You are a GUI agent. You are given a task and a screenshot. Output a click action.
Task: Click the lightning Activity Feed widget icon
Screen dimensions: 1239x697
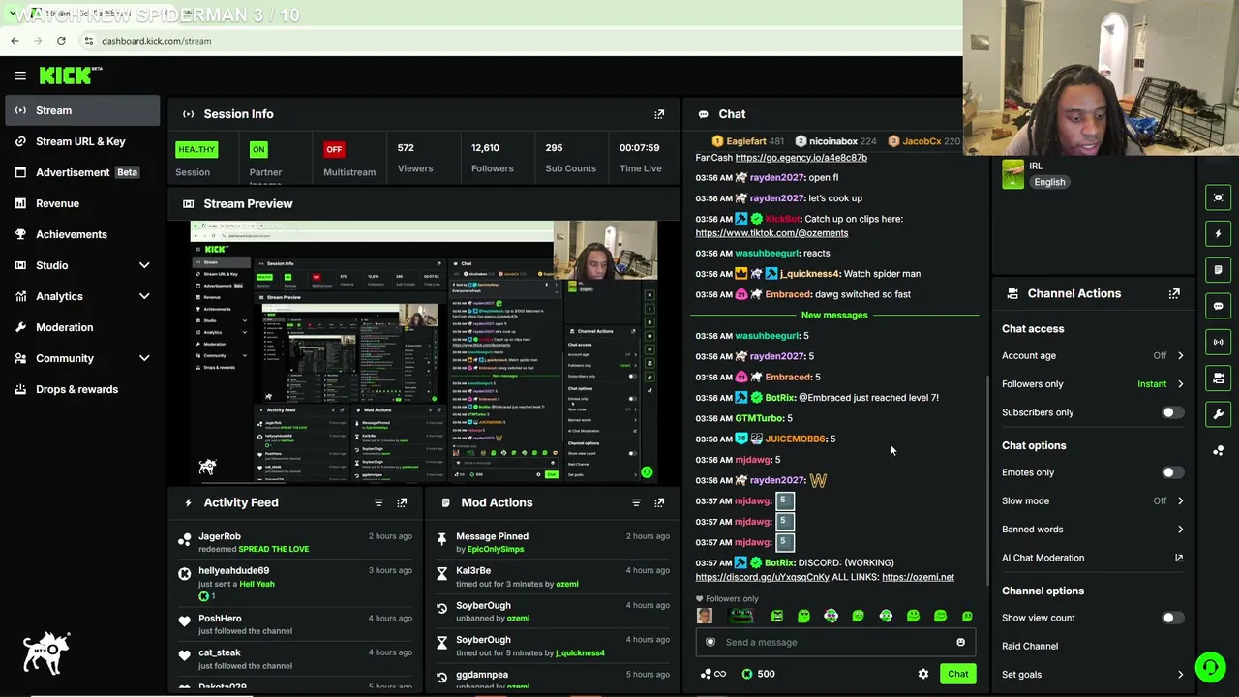(x=1219, y=233)
